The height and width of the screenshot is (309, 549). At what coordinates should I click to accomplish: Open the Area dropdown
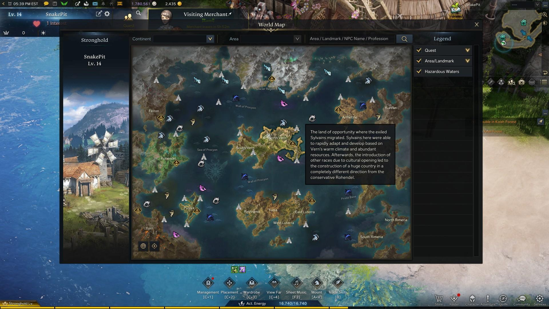pos(270,39)
